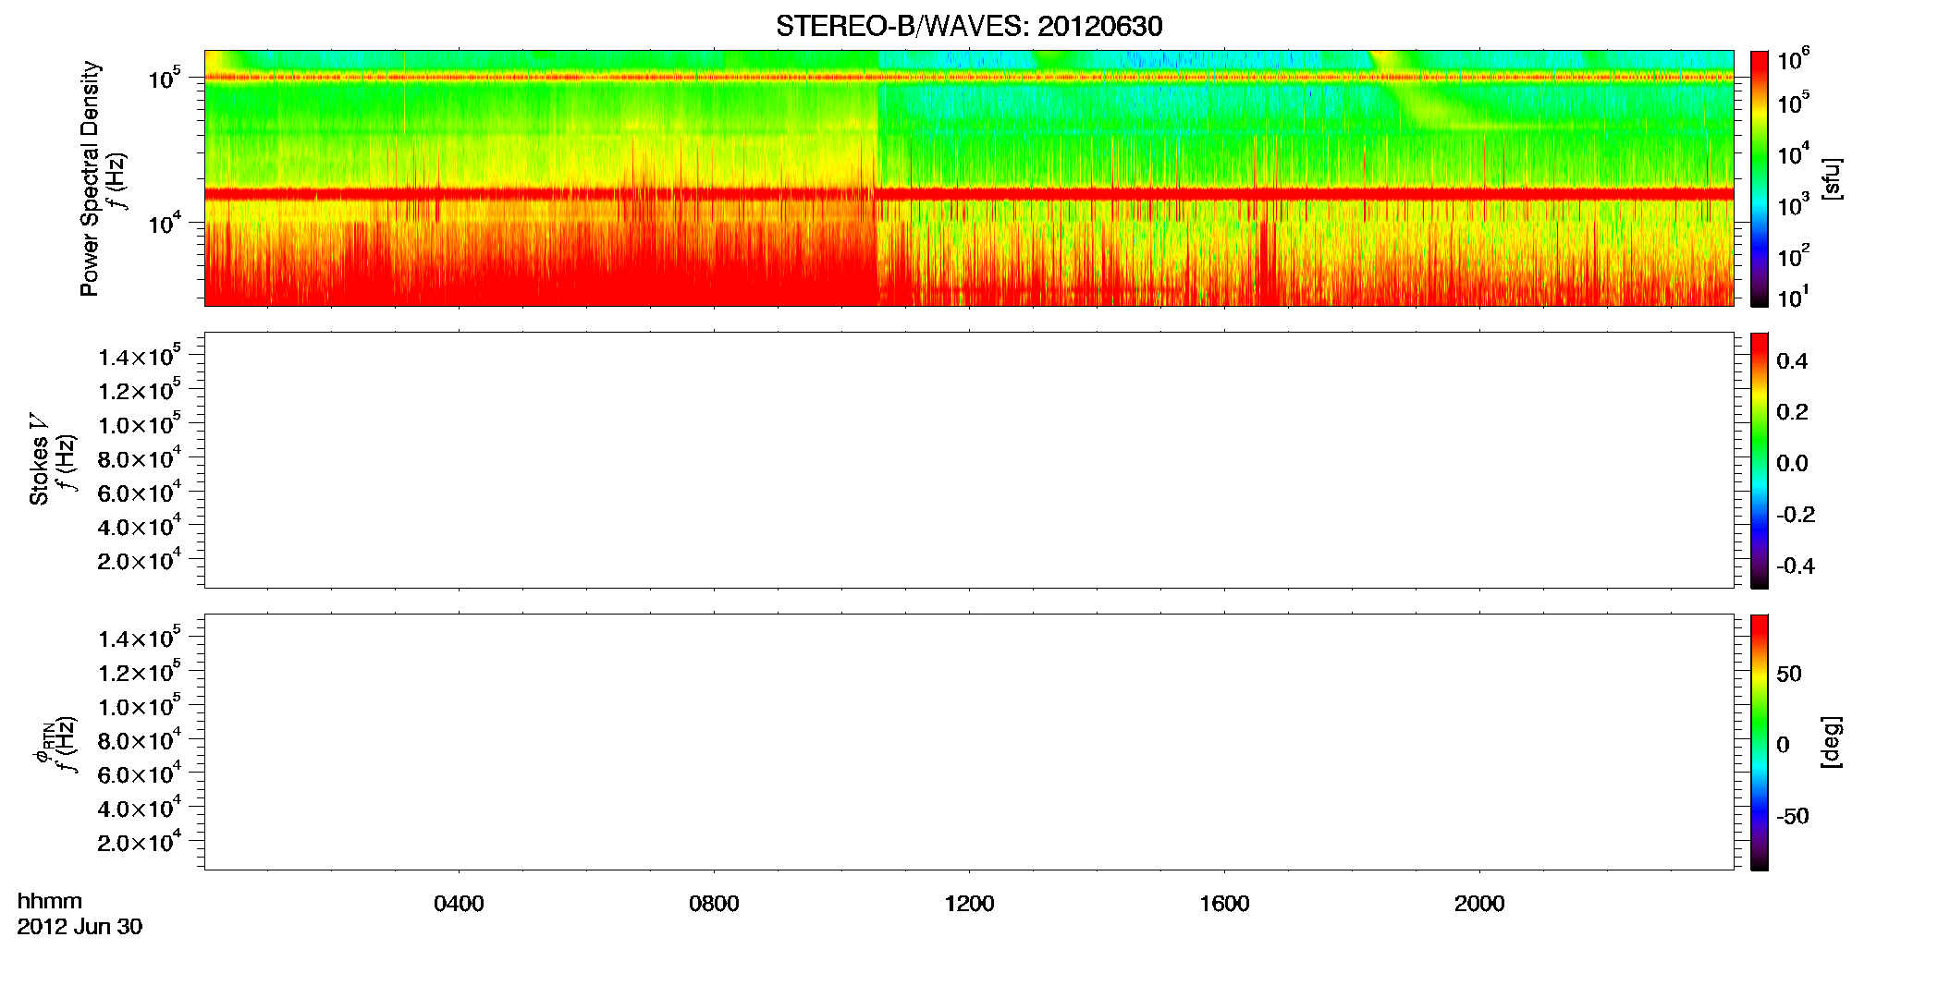Click the -0.4 value on Stokes color bar
Image resolution: width=1938 pixels, height=998 pixels.
coord(1795,566)
